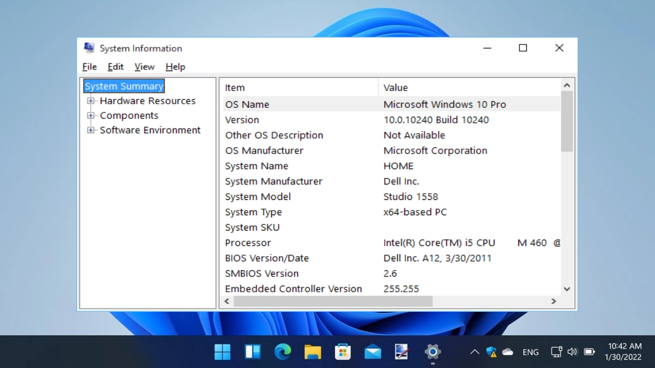Viewport: 655px width, 368px height.
Task: Open the Windows Start button
Action: 222,352
